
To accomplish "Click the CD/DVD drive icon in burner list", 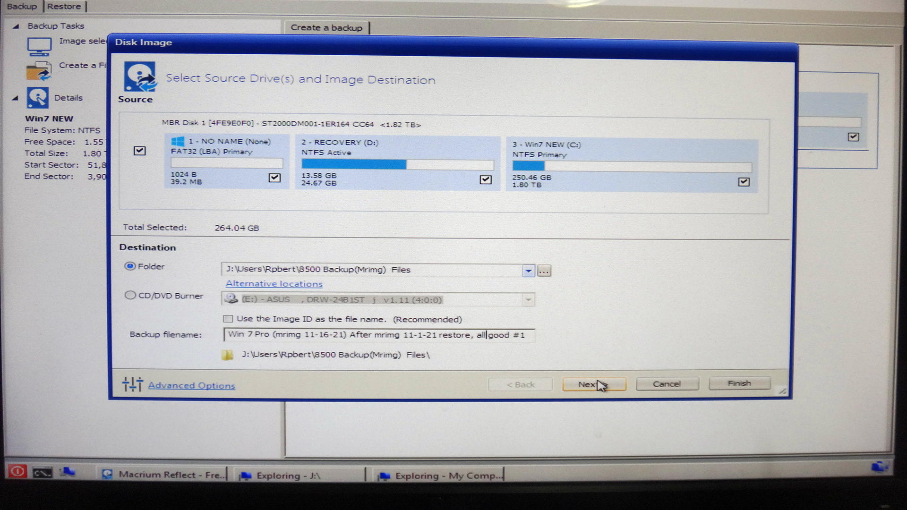I will [231, 298].
